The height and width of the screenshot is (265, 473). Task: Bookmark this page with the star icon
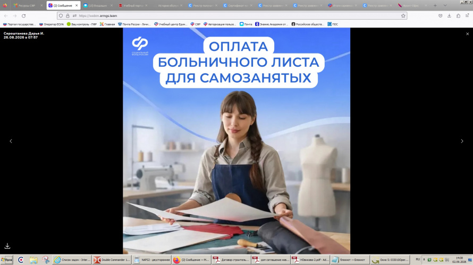coord(403,16)
